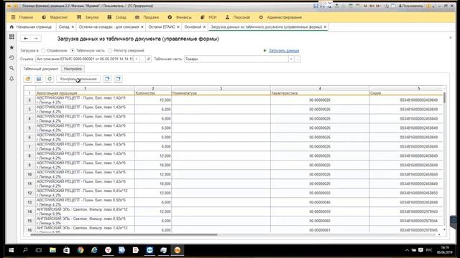Show hidden tray icons chevron
Image resolution: width=460 pixels, height=258 pixels.
pos(407,250)
